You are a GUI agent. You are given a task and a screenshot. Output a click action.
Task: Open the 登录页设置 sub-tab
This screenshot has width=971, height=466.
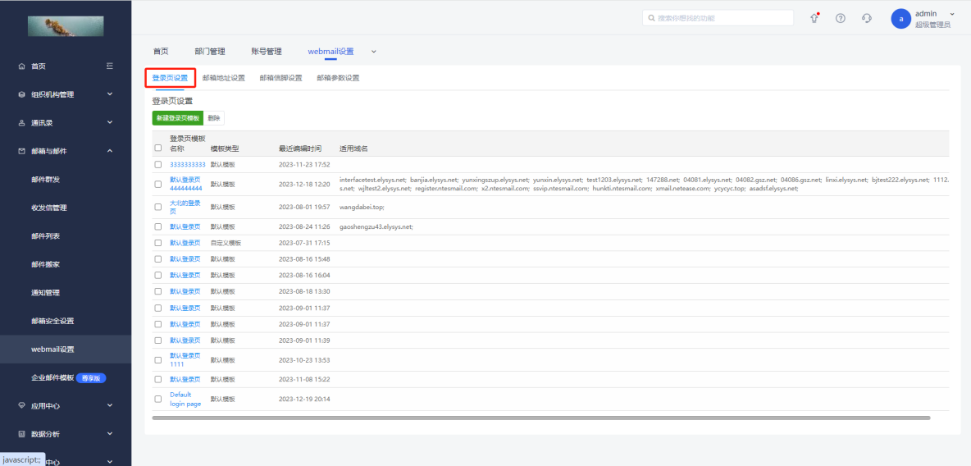170,78
